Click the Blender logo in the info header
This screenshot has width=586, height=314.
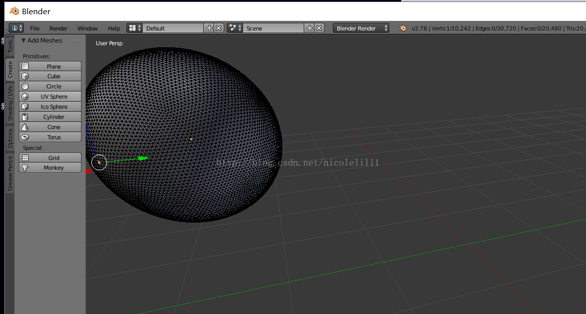click(403, 28)
